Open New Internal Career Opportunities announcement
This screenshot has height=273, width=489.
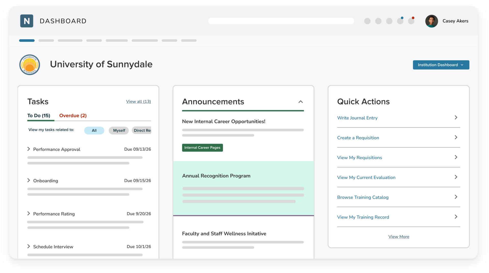click(x=224, y=121)
